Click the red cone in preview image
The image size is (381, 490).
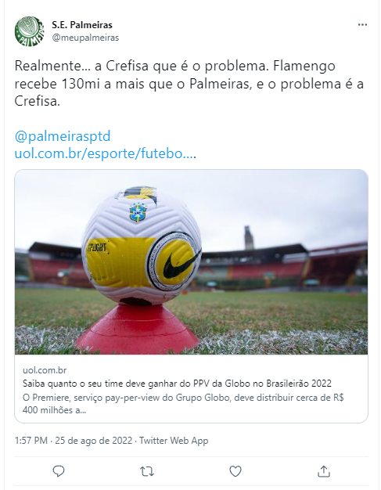(x=138, y=329)
